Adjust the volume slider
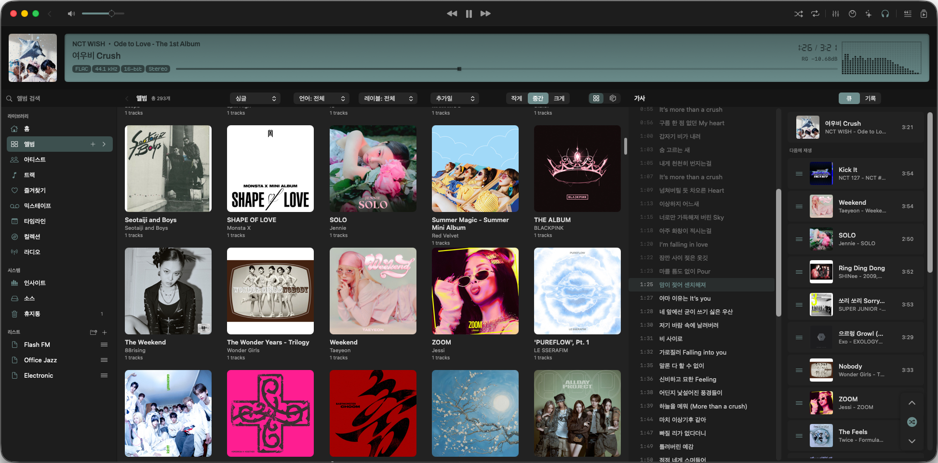The height and width of the screenshot is (463, 938). point(103,13)
